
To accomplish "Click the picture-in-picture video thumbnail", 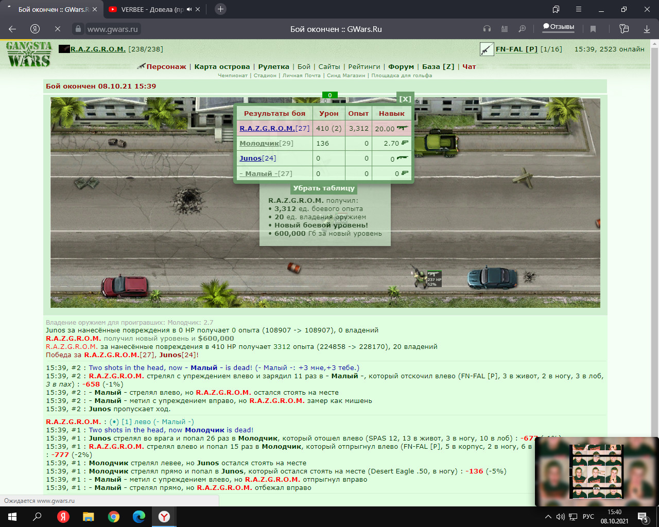I will [597, 472].
